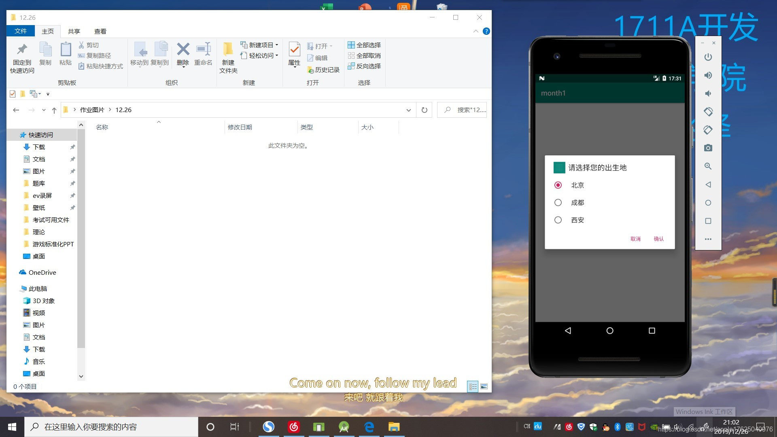Viewport: 777px width, 437px height.
Task: Click the emulator power button icon
Action: click(x=708, y=57)
